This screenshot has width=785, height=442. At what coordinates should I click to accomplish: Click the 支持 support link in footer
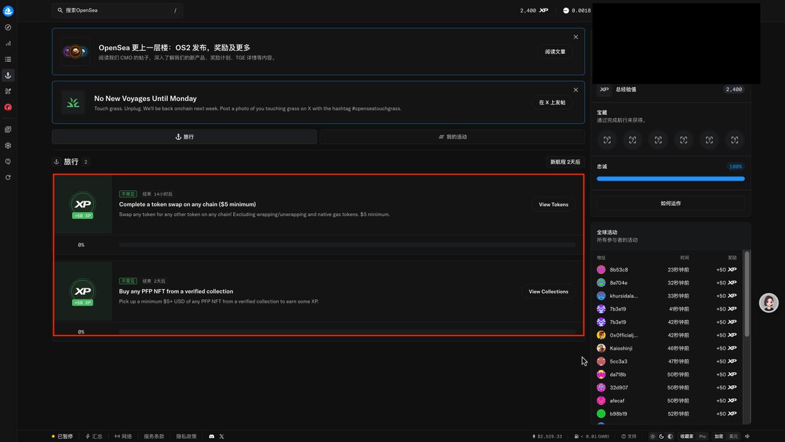(x=629, y=437)
